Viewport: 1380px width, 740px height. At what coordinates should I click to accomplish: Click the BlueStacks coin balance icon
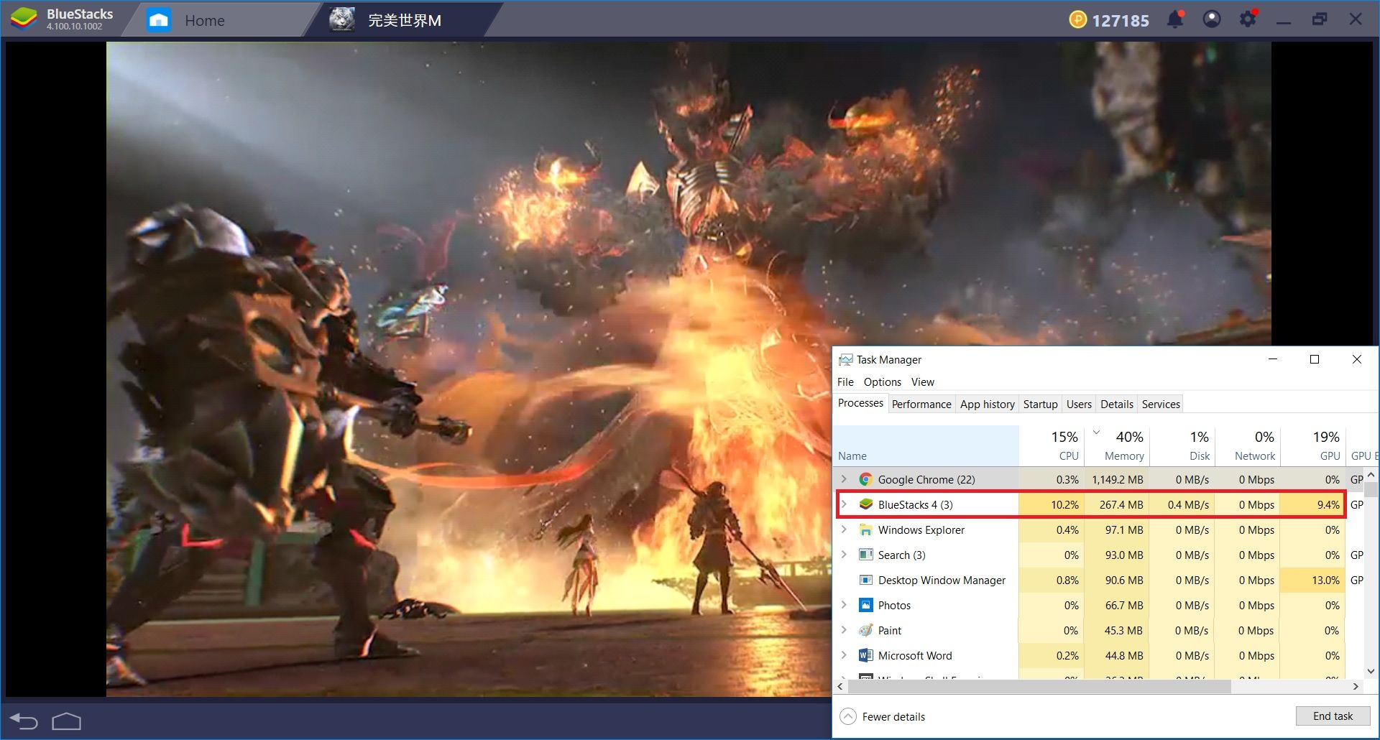(x=1077, y=20)
